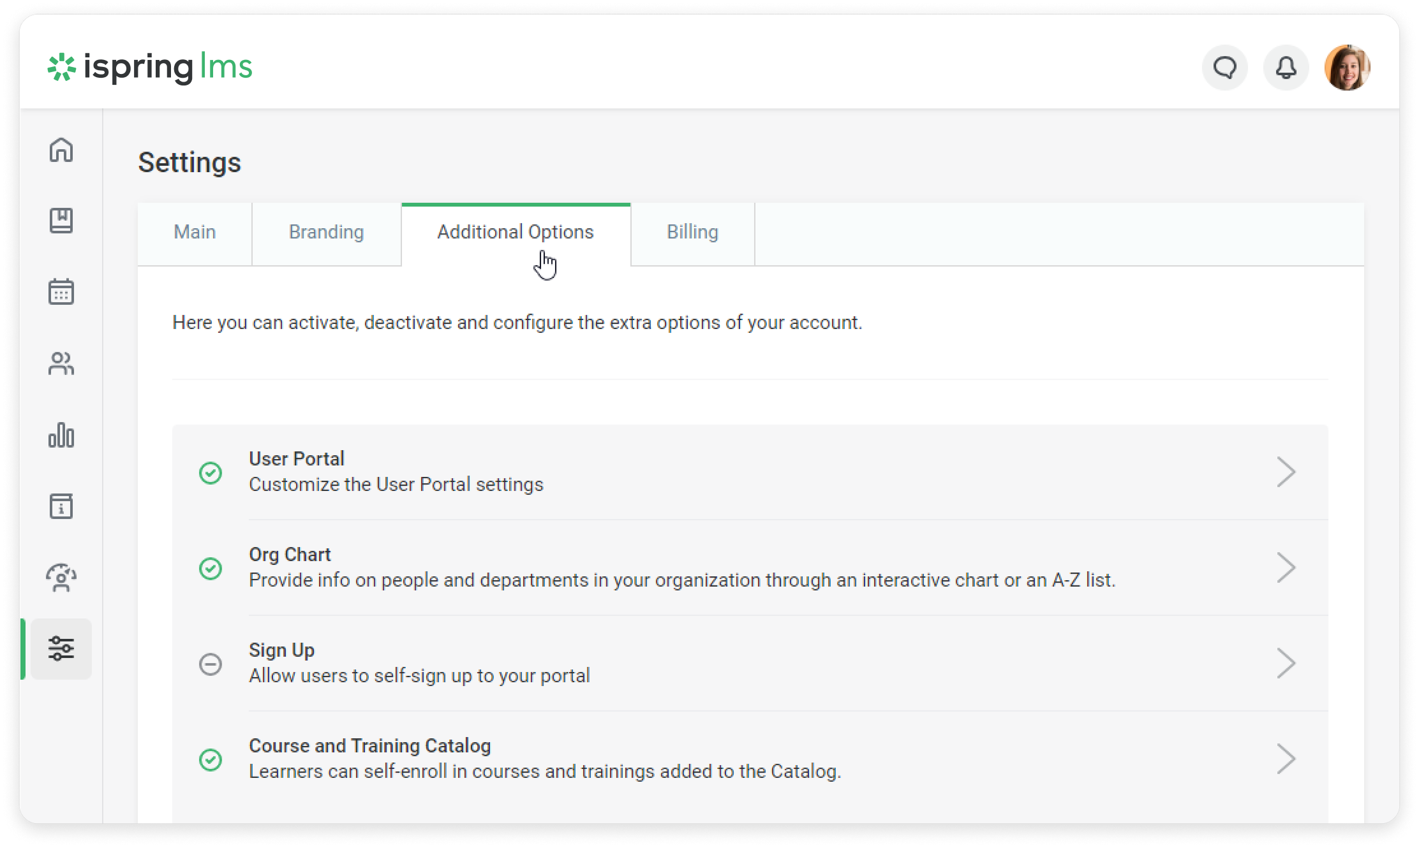Image resolution: width=1419 pixels, height=848 pixels.
Task: Open the Home icon in sidebar
Action: (x=61, y=150)
